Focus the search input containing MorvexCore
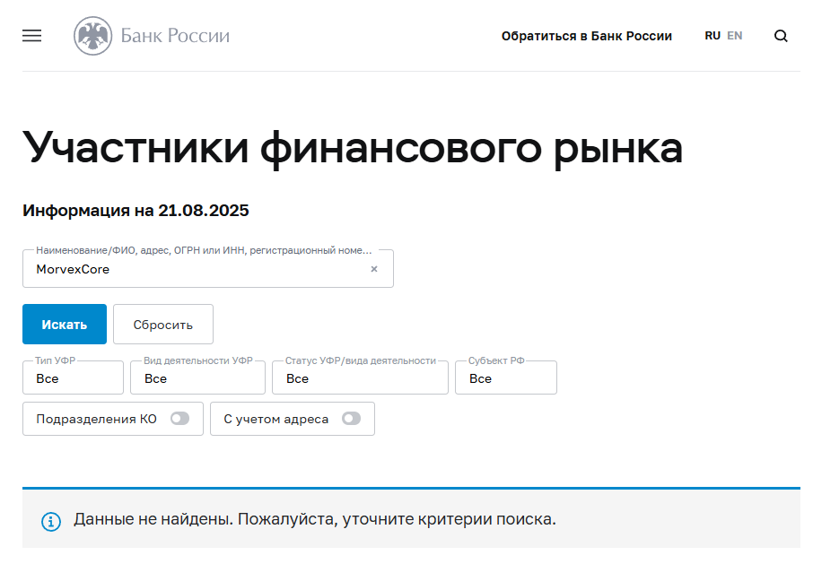The width and height of the screenshot is (813, 564). pyautogui.click(x=208, y=269)
